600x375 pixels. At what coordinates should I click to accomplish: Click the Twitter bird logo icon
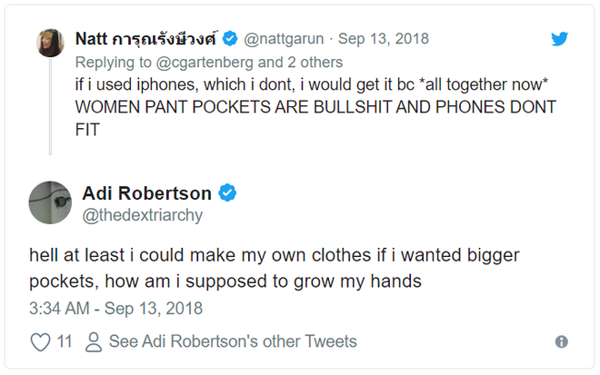point(561,38)
